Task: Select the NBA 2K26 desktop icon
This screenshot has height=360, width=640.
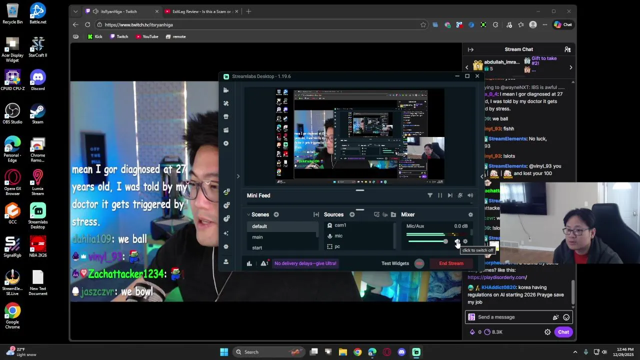Action: pyautogui.click(x=37, y=247)
